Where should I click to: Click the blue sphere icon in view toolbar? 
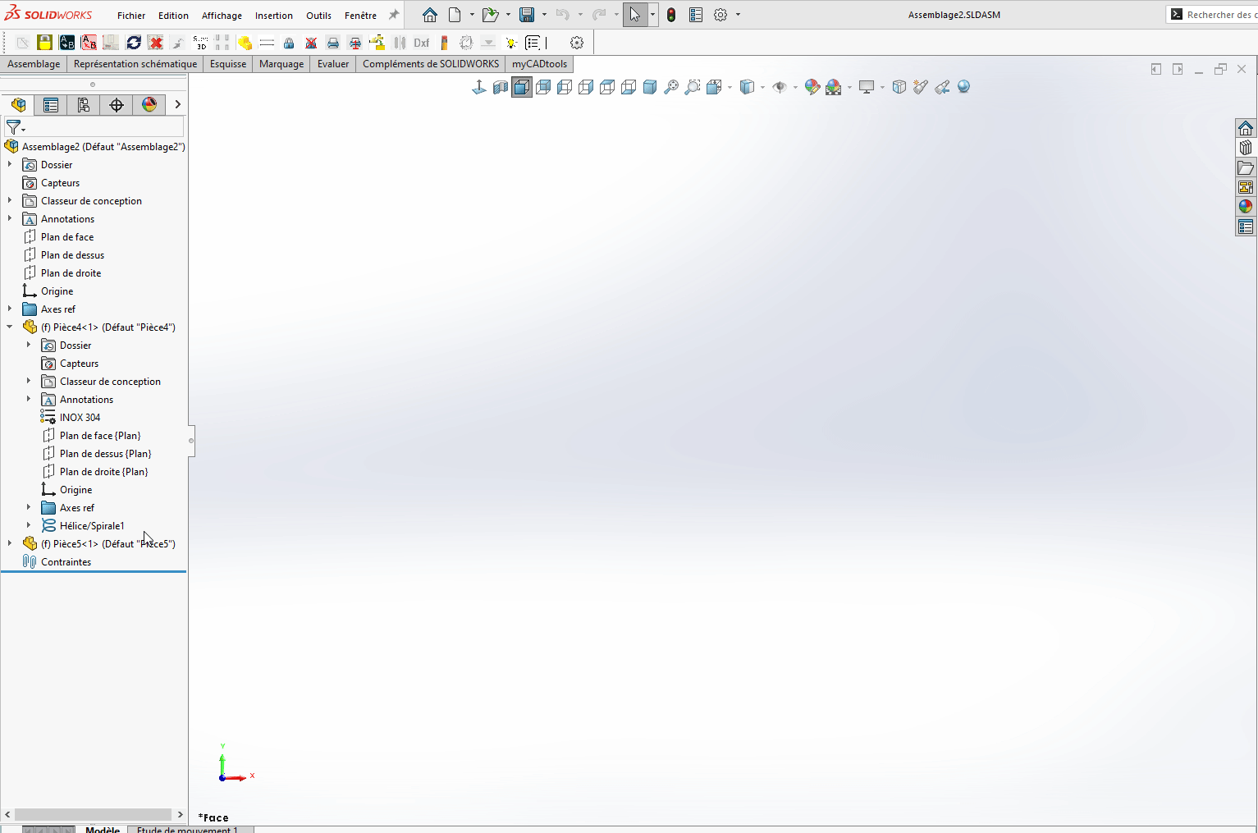pyautogui.click(x=963, y=87)
